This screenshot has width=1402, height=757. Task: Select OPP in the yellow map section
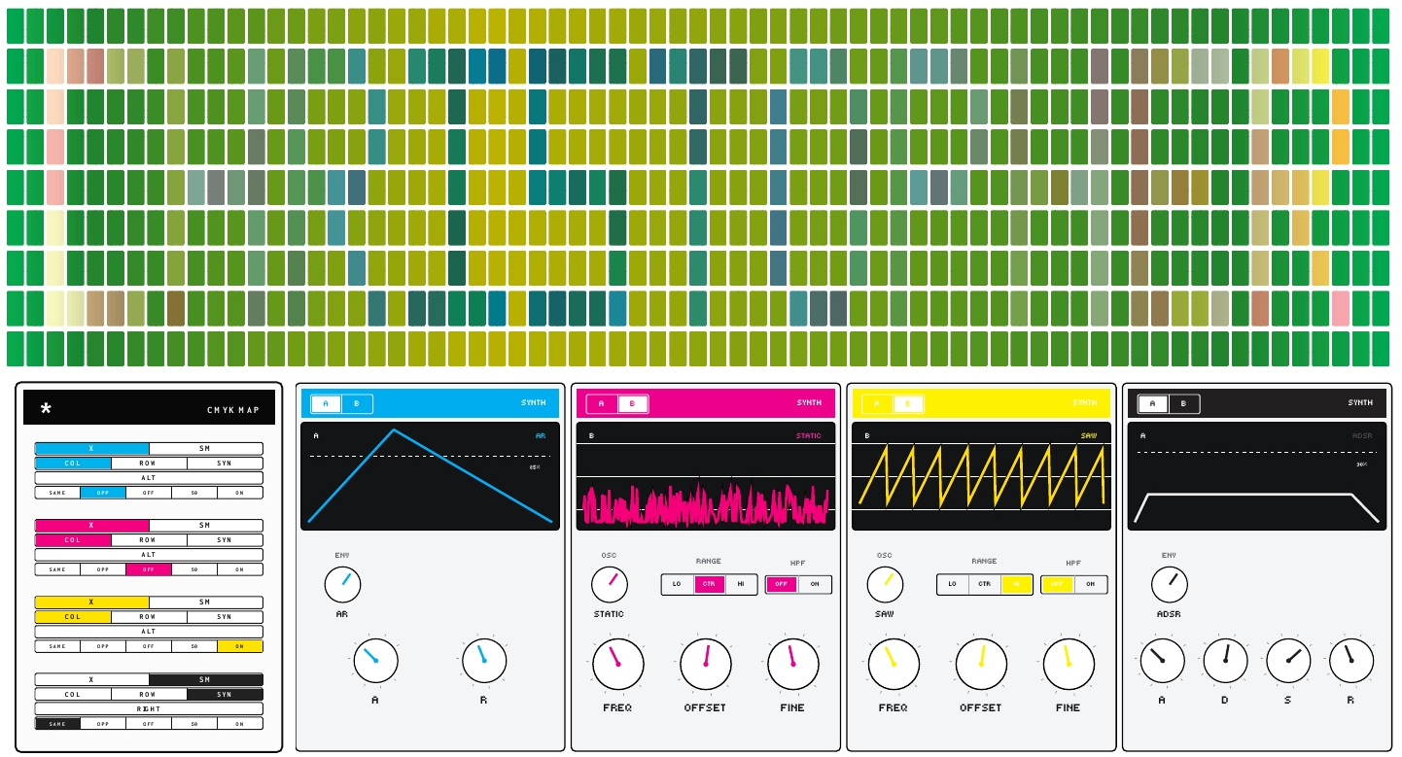103,646
